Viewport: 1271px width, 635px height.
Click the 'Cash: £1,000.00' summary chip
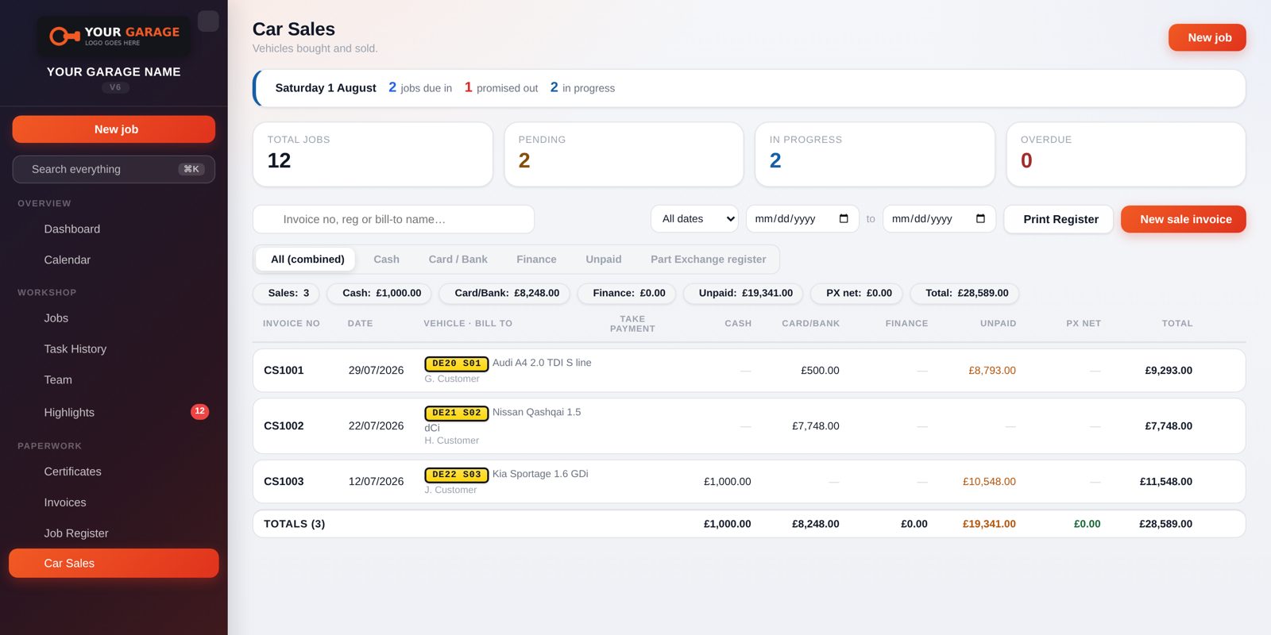pyautogui.click(x=380, y=294)
